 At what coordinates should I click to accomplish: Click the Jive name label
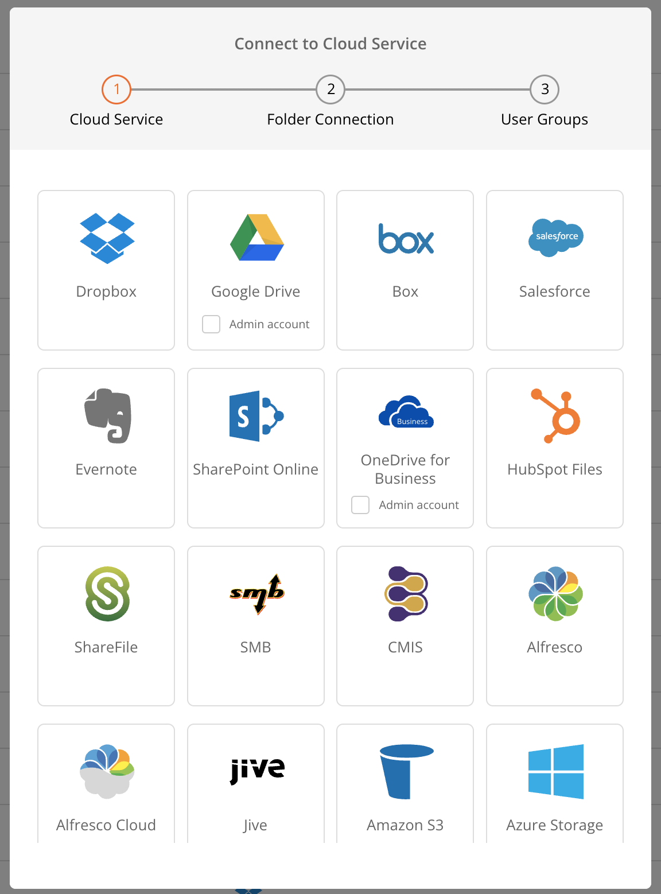[x=256, y=825]
